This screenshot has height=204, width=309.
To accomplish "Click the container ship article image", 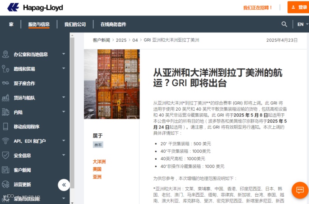I will [x=112, y=84].
